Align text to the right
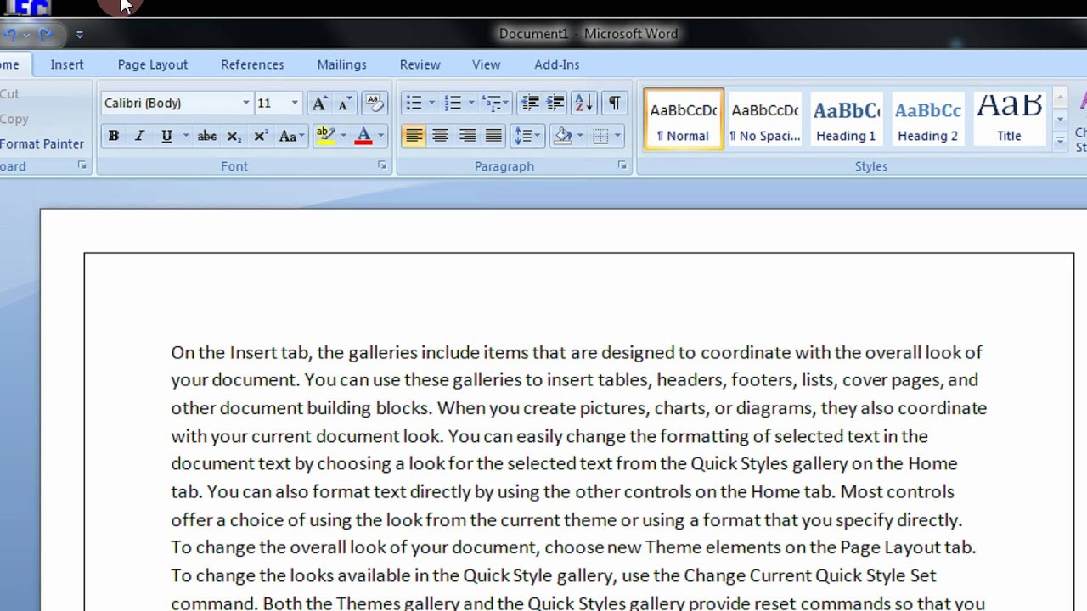This screenshot has height=611, width=1087. (x=467, y=136)
